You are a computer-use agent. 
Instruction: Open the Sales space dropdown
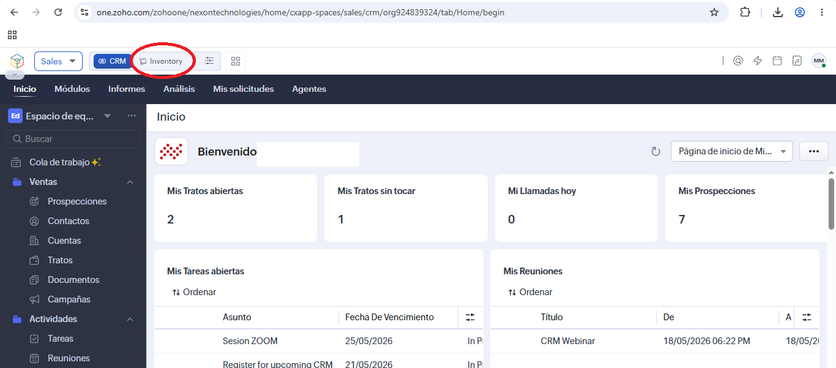click(x=58, y=61)
